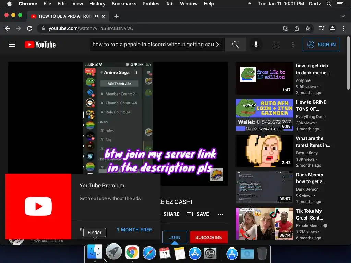The image size is (351, 263).
Task: Open Calendar from the Dock
Action: click(x=165, y=253)
